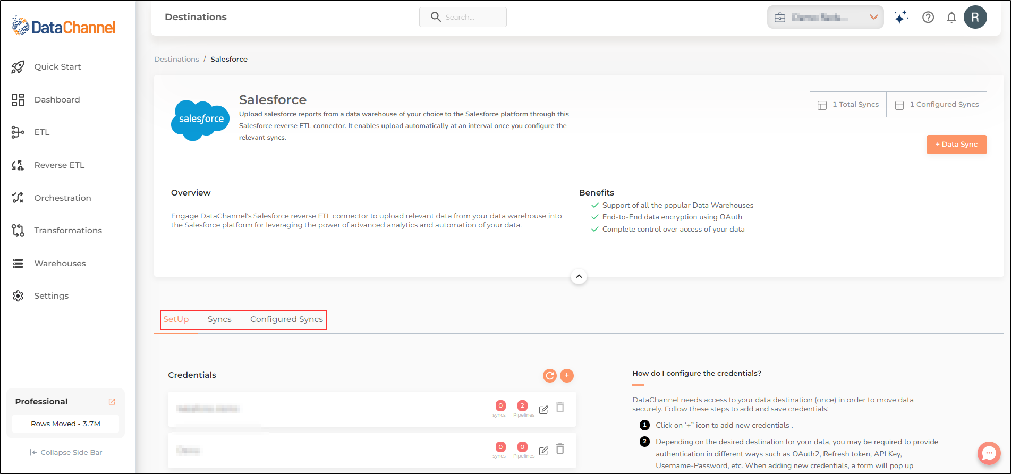
Task: Click step 1 text about adding credentials
Action: coord(724,426)
